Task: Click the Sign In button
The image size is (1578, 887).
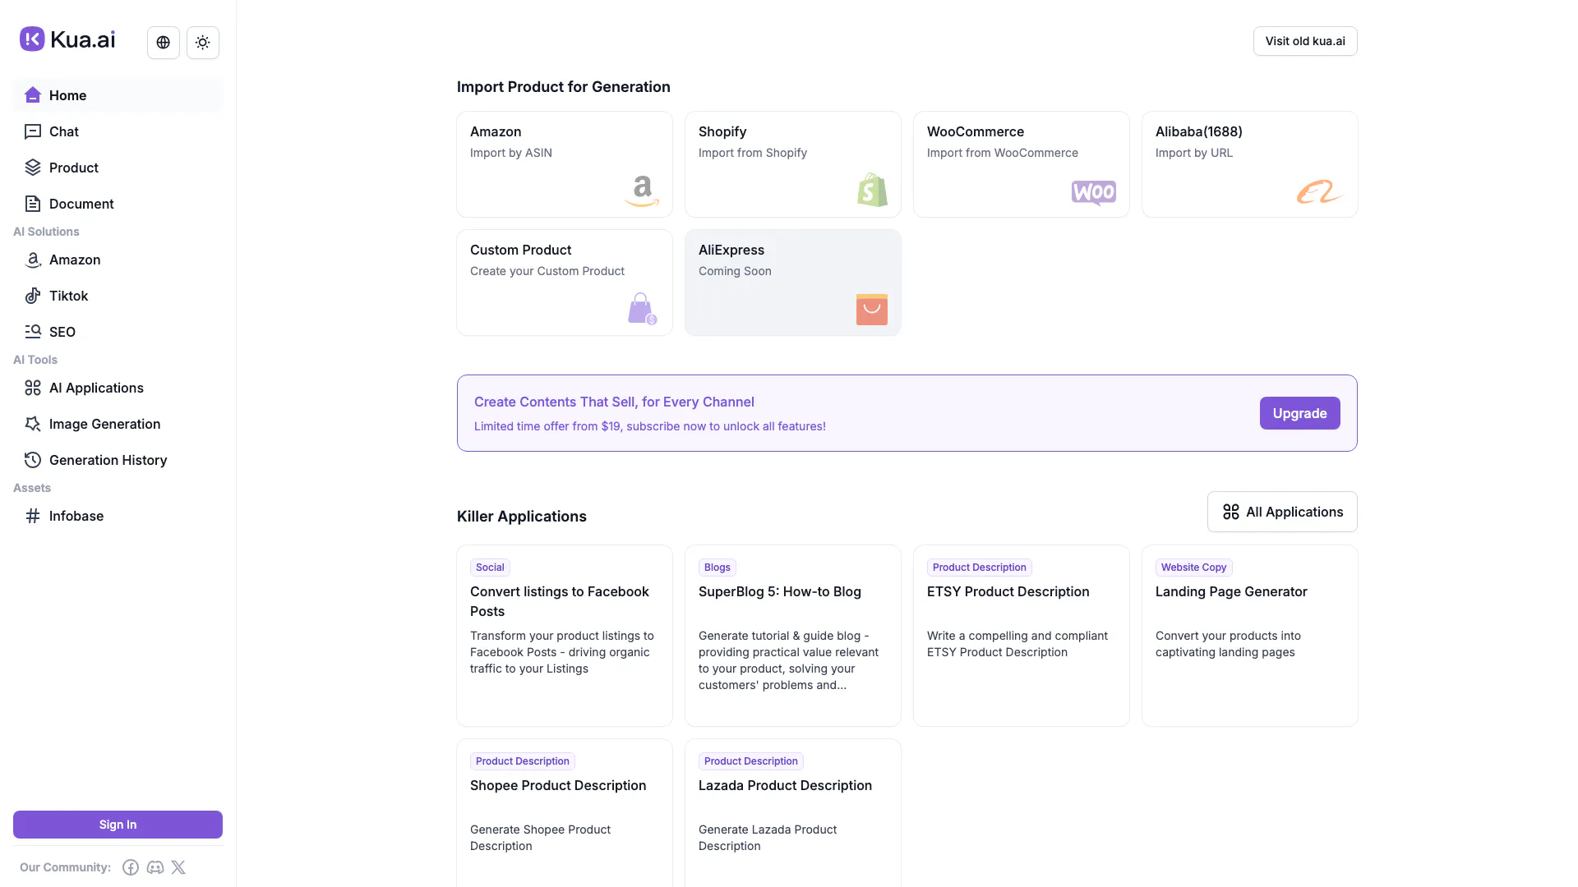Action: coord(118,825)
